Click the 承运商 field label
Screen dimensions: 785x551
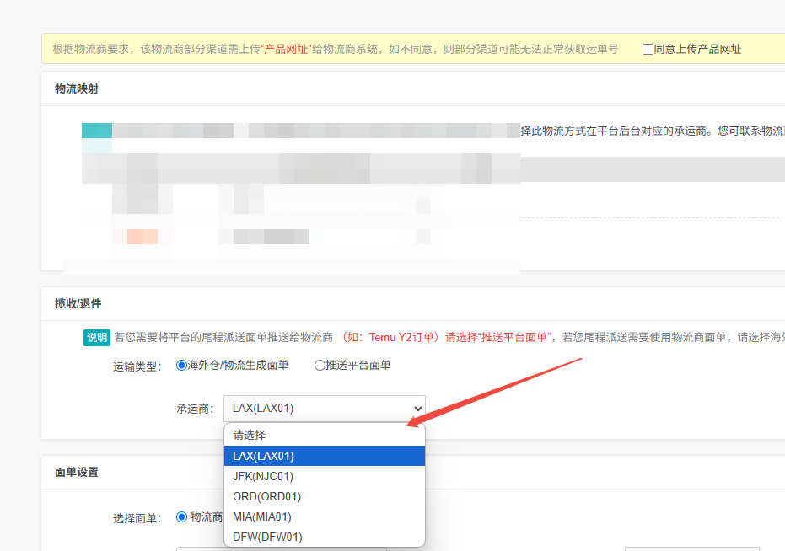click(x=195, y=409)
